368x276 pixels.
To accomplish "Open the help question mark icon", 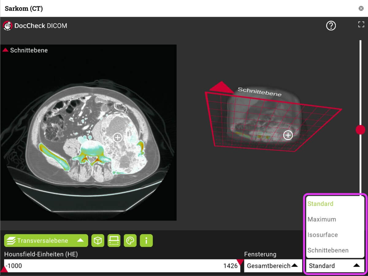I will (331, 26).
